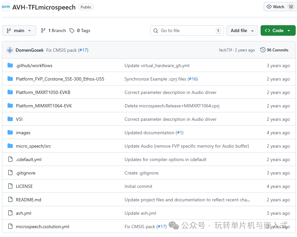Image resolution: width=297 pixels, height=237 pixels.
Task: Open the AVH-TFLmicrospeech repository title link
Action: [44, 7]
